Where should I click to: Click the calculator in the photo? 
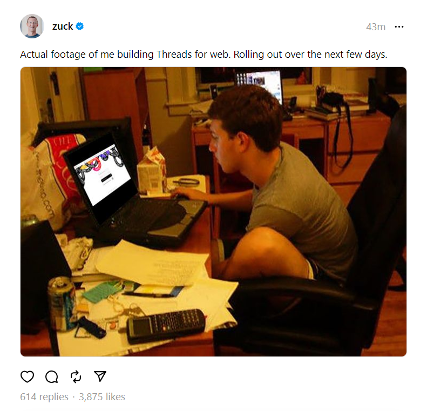166,326
